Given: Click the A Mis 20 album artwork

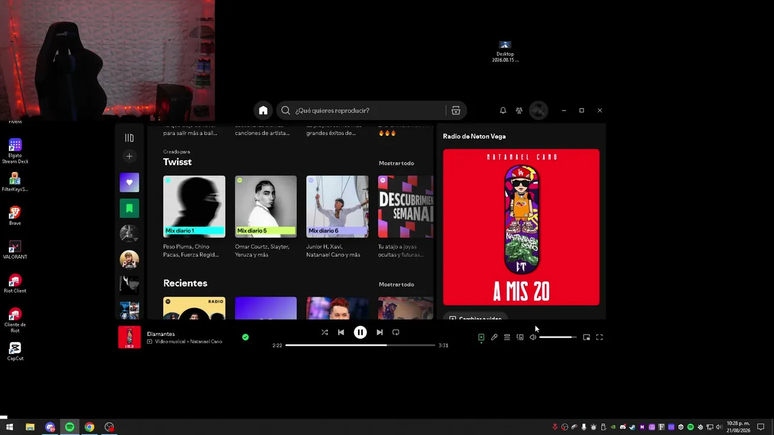Looking at the screenshot, I should click(521, 227).
